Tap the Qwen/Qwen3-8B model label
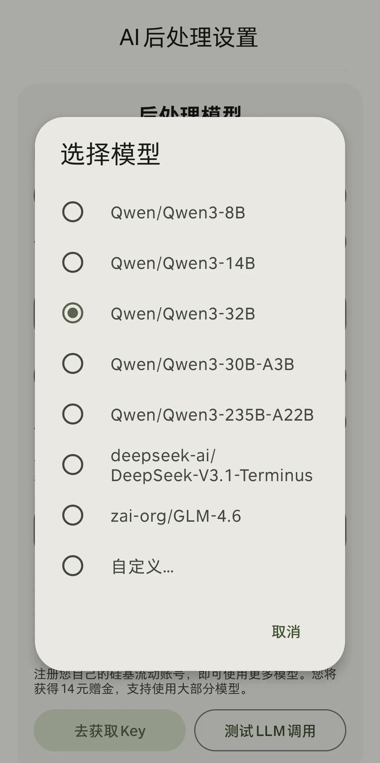 coord(178,213)
